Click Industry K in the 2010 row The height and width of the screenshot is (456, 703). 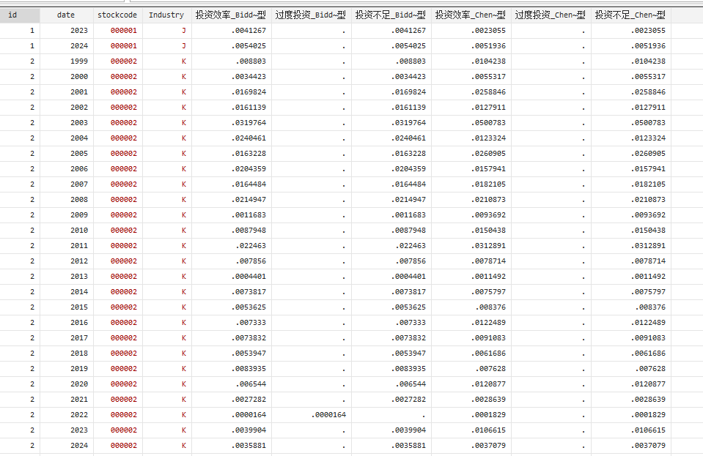167,230
